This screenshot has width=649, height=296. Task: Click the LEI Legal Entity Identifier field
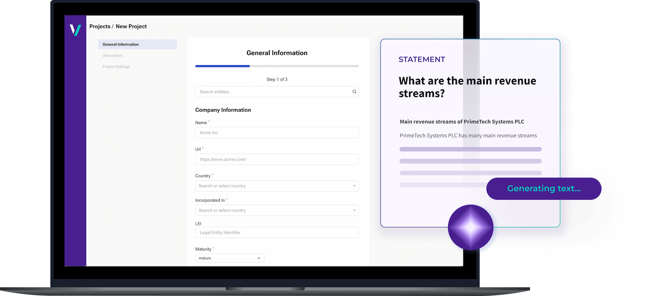[x=277, y=232]
